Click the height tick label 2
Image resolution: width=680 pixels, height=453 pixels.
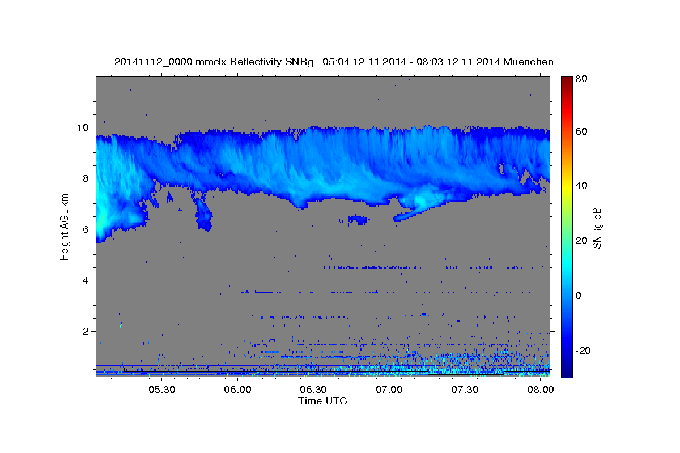click(87, 331)
